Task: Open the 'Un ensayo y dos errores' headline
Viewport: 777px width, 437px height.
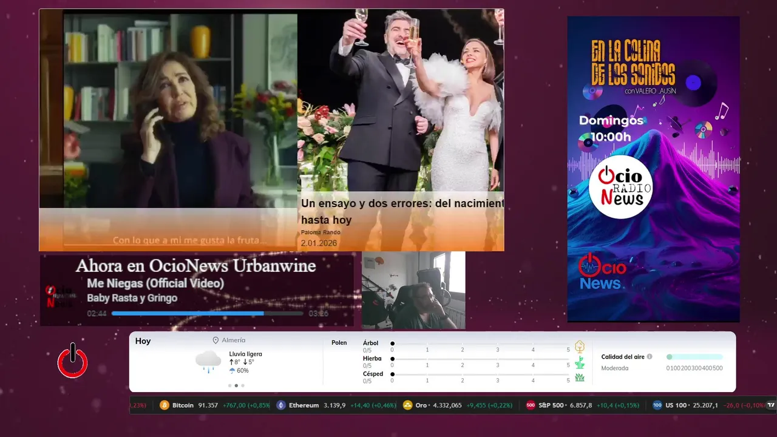Action: tap(402, 211)
